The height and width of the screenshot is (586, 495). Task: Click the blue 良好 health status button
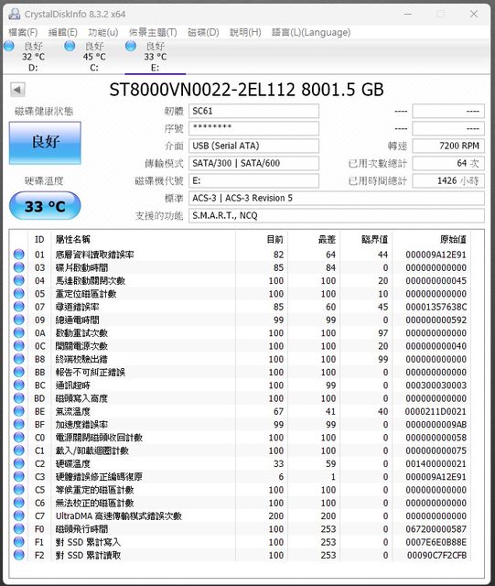(45, 143)
